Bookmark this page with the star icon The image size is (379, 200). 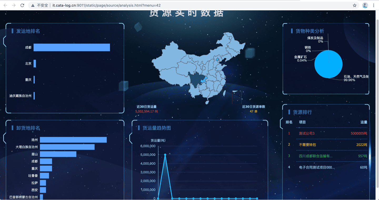pyautogui.click(x=355, y=5)
